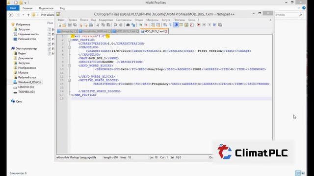Select LENOVO (D:) drive
Viewport: 314px width, 176px height.
(26, 87)
